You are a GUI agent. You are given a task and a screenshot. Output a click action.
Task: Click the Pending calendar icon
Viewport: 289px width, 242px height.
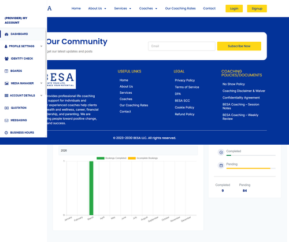(221, 166)
